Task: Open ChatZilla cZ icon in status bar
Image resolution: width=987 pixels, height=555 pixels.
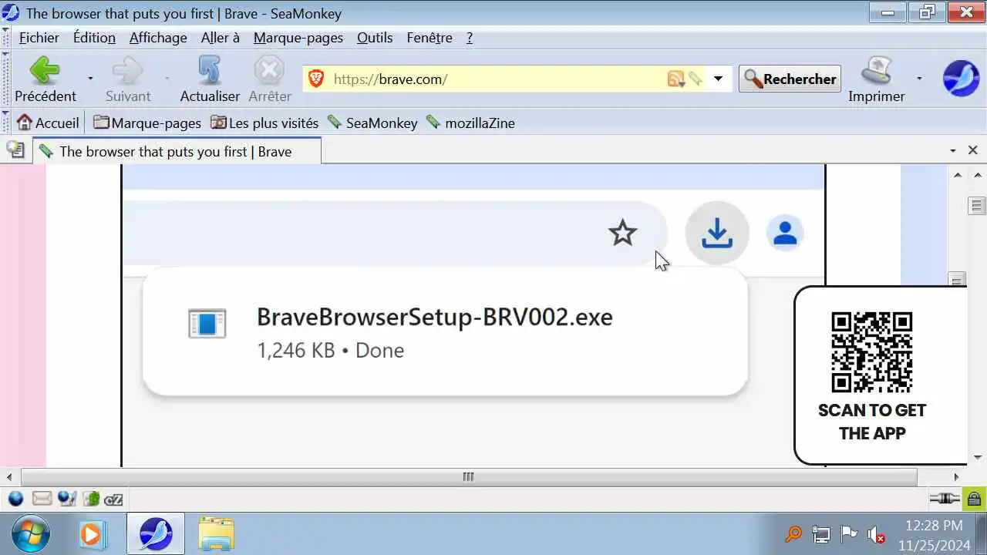Action: 113,499
